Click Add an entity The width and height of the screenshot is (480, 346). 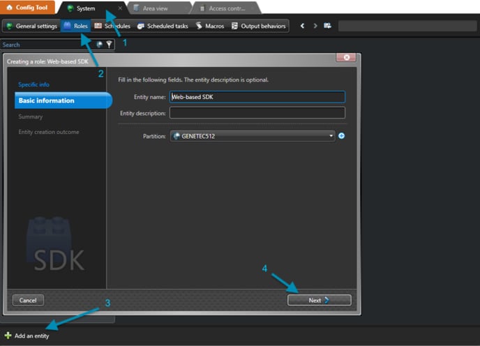tap(27, 336)
